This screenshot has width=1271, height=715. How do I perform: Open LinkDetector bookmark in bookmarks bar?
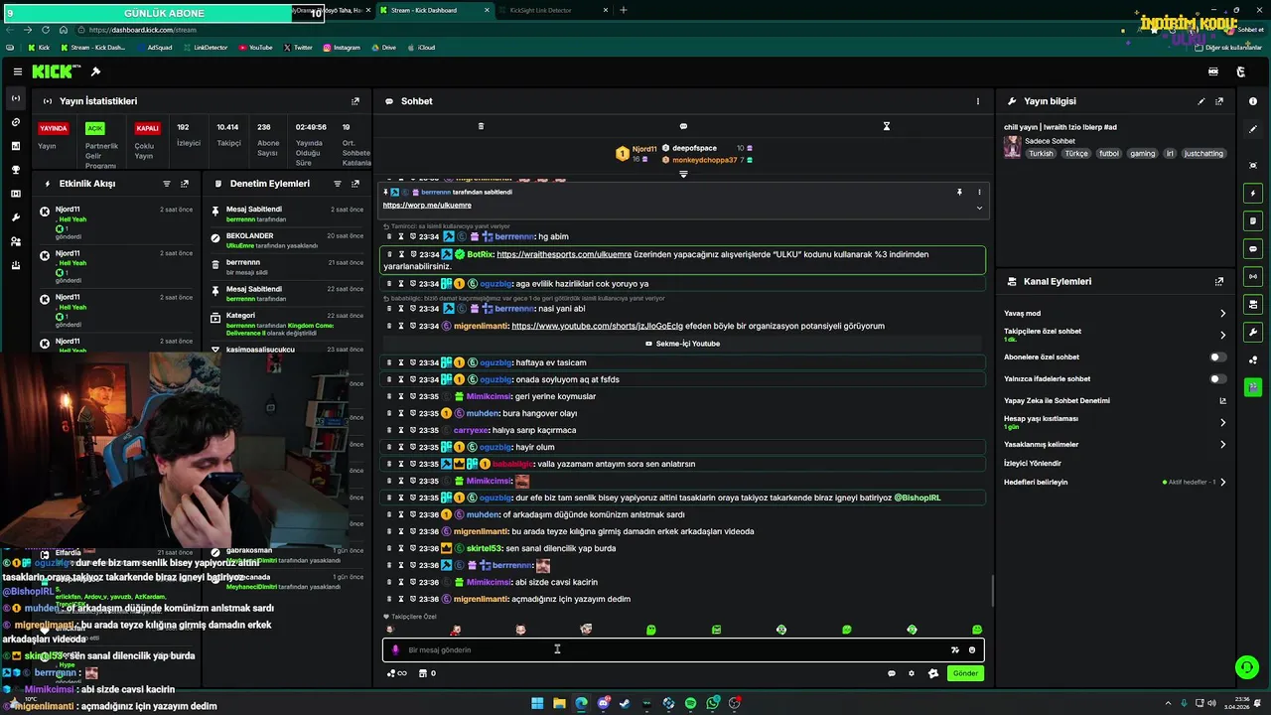[205, 48]
